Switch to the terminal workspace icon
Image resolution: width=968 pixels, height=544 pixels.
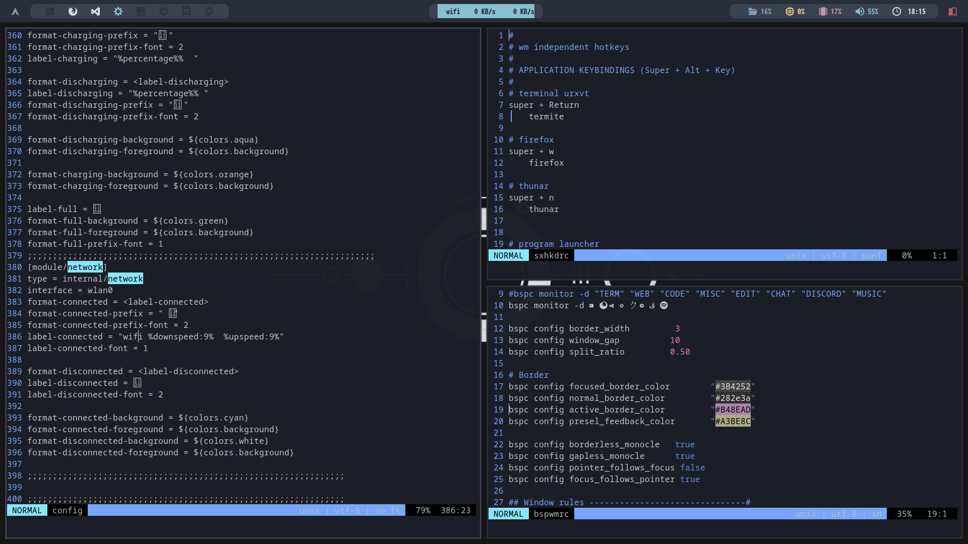pos(50,11)
